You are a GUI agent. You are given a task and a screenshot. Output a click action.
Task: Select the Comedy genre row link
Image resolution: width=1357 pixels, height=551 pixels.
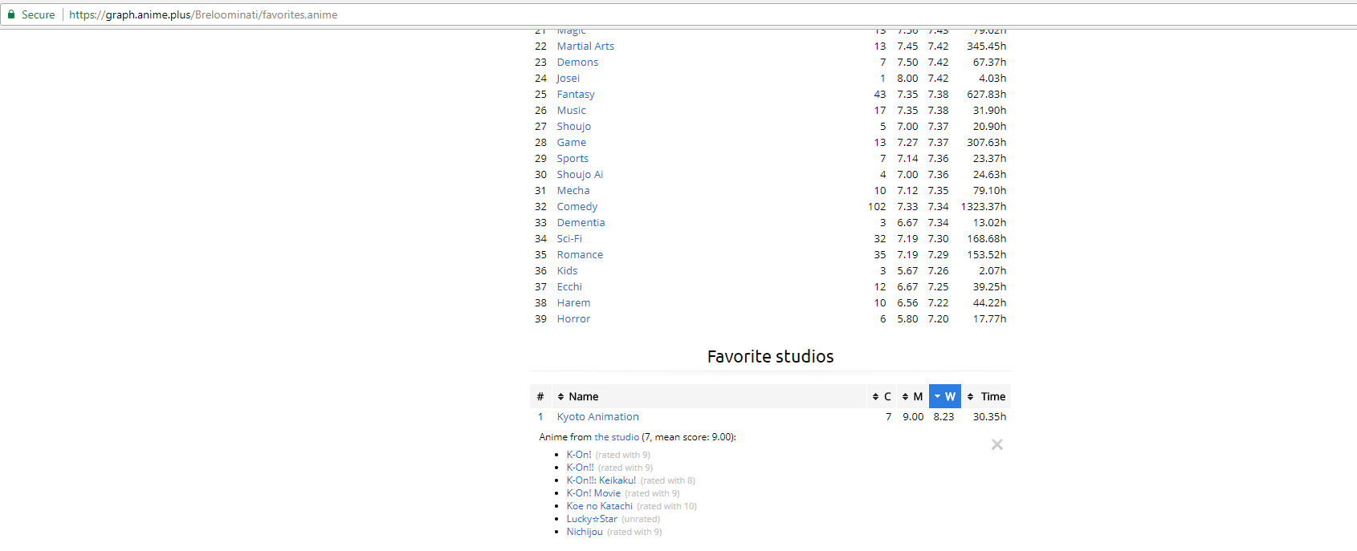tap(577, 207)
